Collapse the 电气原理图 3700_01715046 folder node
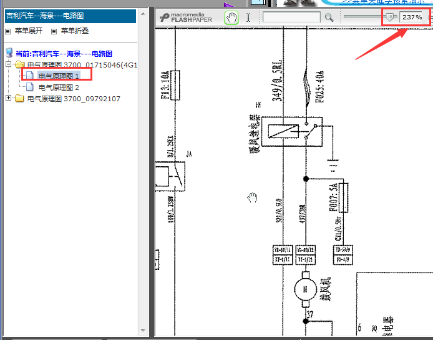This screenshot has width=433, height=340. pyautogui.click(x=8, y=65)
